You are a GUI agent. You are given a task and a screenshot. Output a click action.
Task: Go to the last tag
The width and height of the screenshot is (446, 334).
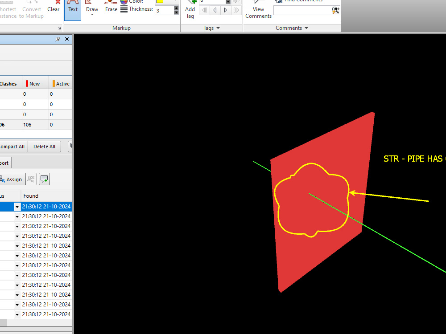[236, 10]
